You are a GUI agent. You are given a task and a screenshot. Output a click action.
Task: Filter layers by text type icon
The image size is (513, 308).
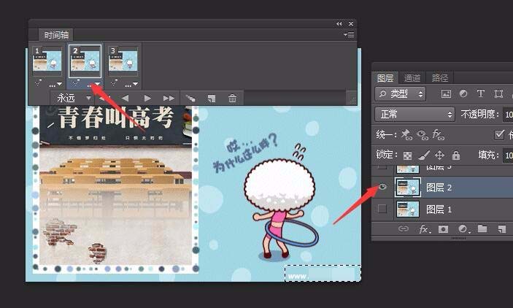pyautogui.click(x=481, y=93)
